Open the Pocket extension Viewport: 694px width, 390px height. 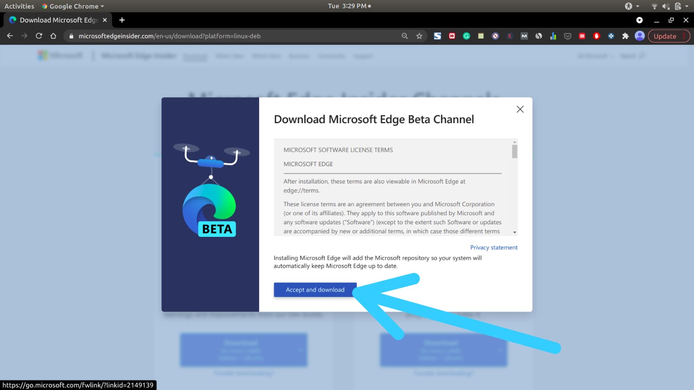568,36
